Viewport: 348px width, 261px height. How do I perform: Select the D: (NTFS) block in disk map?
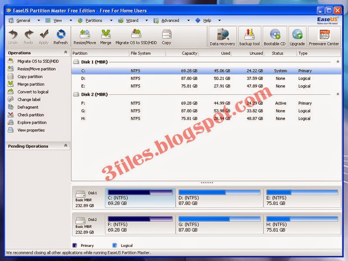point(220,198)
